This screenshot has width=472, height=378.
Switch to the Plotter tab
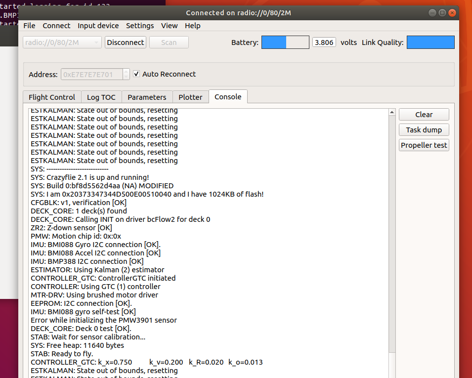pos(190,97)
